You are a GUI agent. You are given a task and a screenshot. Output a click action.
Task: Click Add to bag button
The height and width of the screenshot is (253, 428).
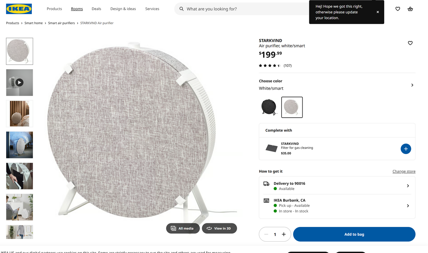point(354,234)
